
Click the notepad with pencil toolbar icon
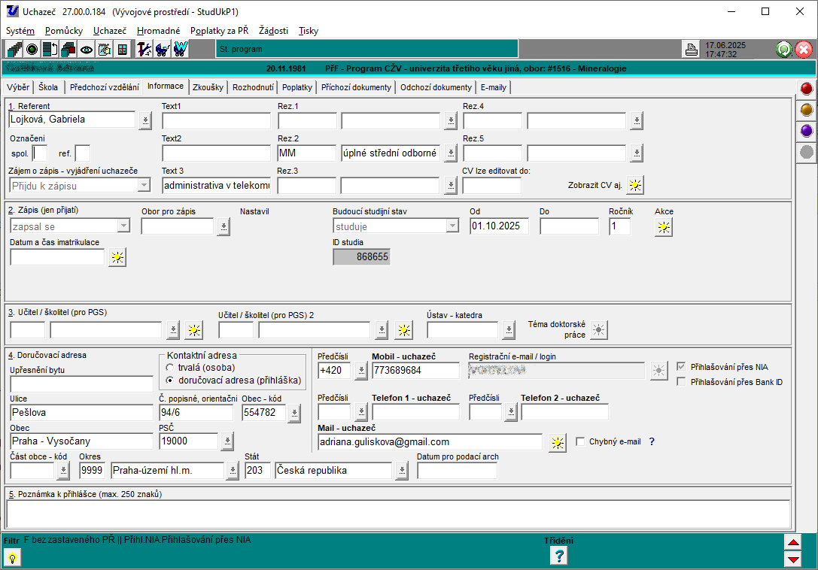coord(105,50)
